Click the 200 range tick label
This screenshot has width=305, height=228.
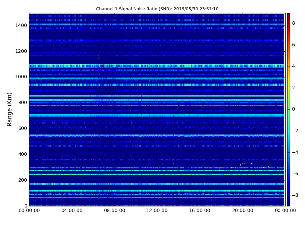22,180
